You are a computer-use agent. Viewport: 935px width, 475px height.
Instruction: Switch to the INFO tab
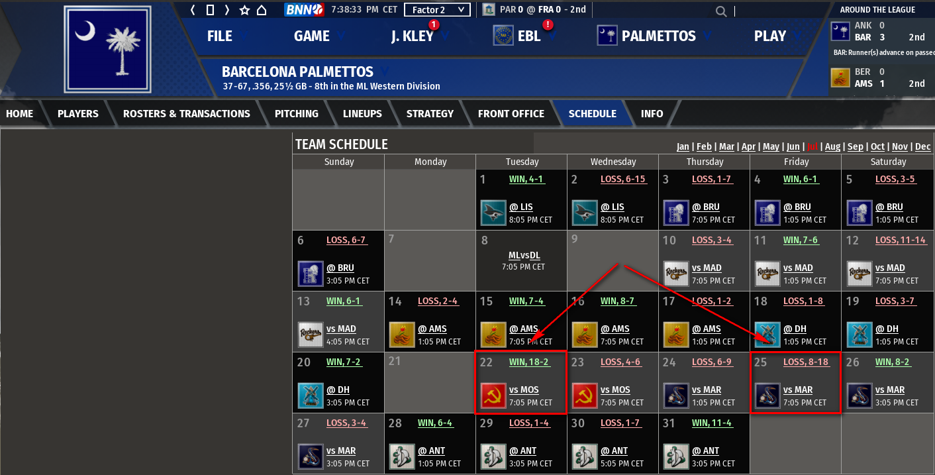(x=652, y=114)
